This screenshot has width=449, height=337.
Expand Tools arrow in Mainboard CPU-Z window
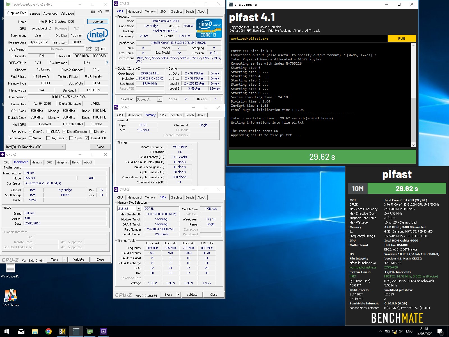pyautogui.click(x=65, y=259)
